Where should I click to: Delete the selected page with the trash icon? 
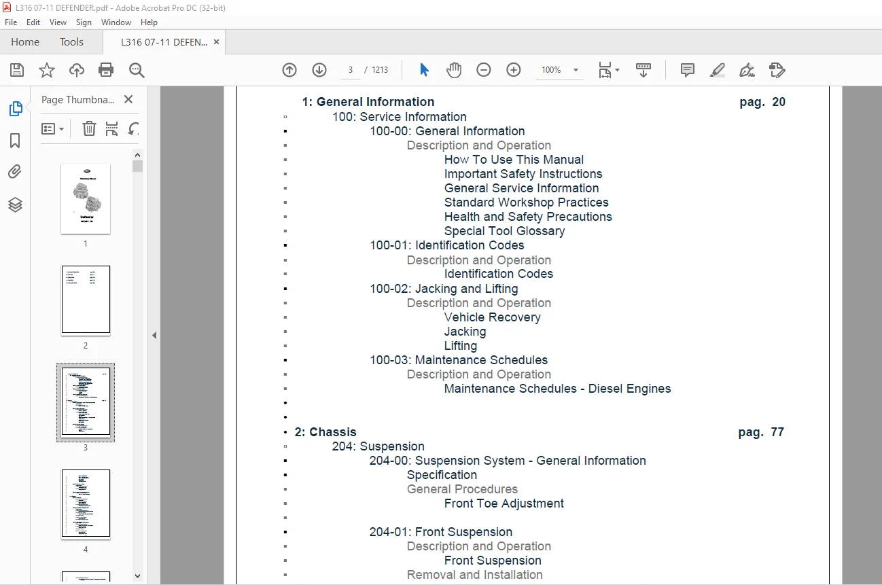pos(89,128)
